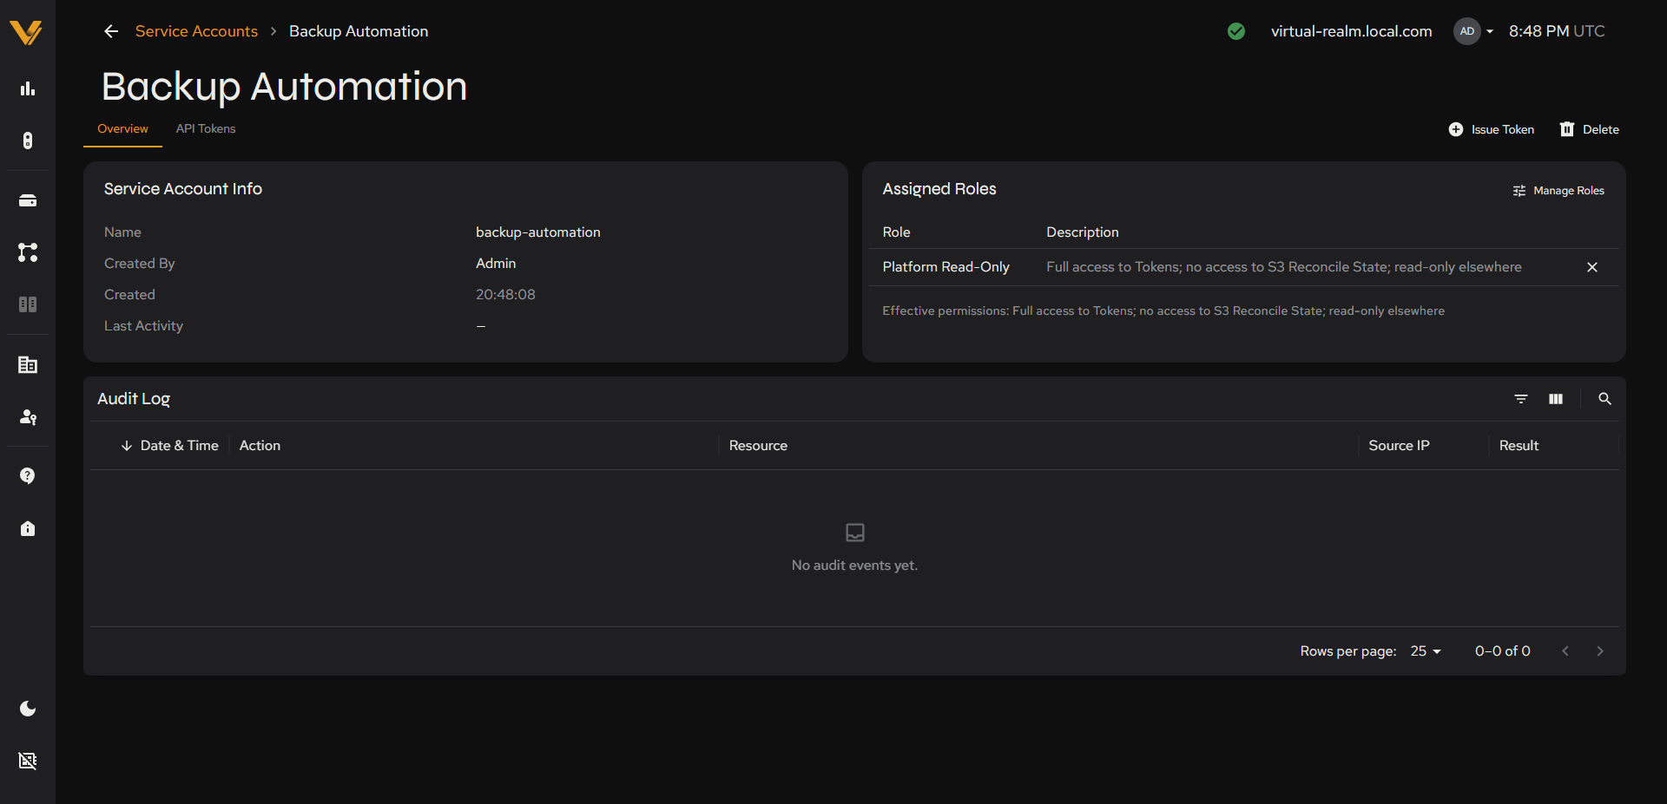This screenshot has height=804, width=1667.
Task: Open the network nodes sidebar icon
Action: tap(28, 252)
